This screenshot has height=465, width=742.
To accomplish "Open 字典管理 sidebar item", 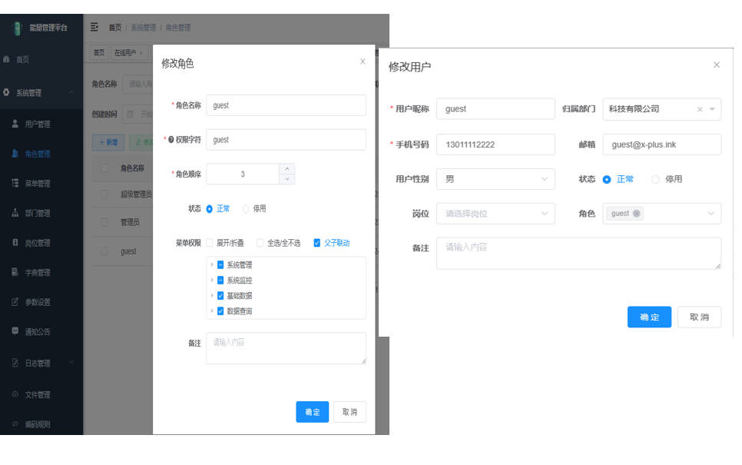I will (37, 273).
